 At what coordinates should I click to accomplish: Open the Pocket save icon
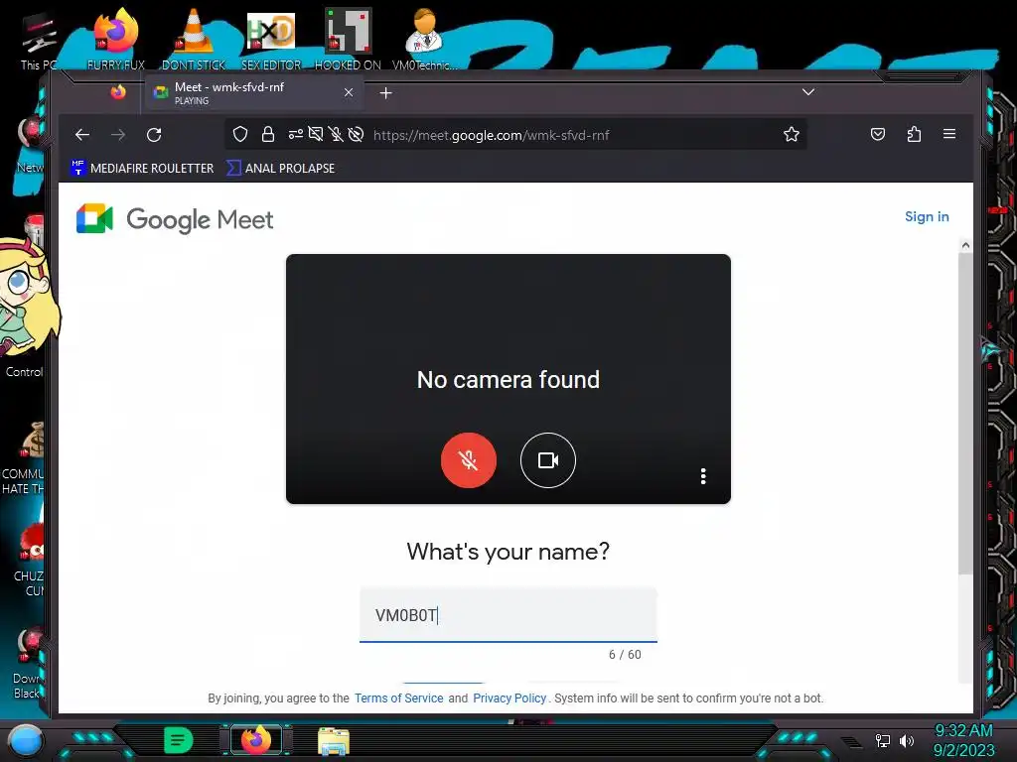pos(878,134)
